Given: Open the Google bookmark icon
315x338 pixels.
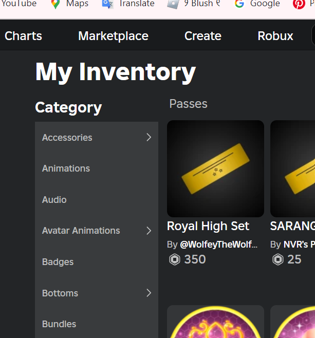Looking at the screenshot, I should tap(239, 4).
